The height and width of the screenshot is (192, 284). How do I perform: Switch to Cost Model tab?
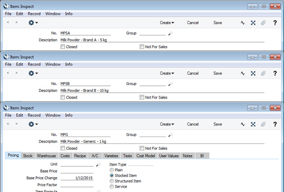tap(145, 156)
